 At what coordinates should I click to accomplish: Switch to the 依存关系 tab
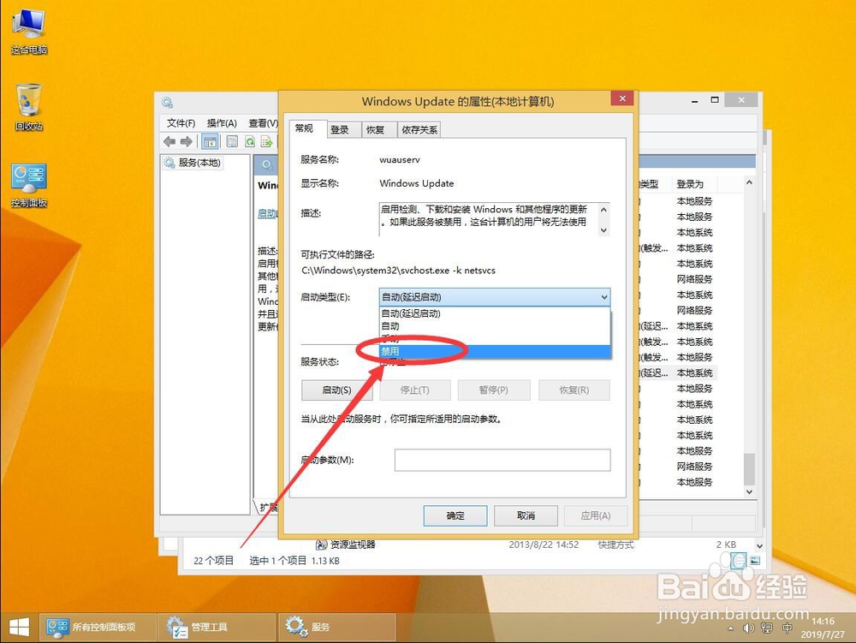pyautogui.click(x=419, y=130)
